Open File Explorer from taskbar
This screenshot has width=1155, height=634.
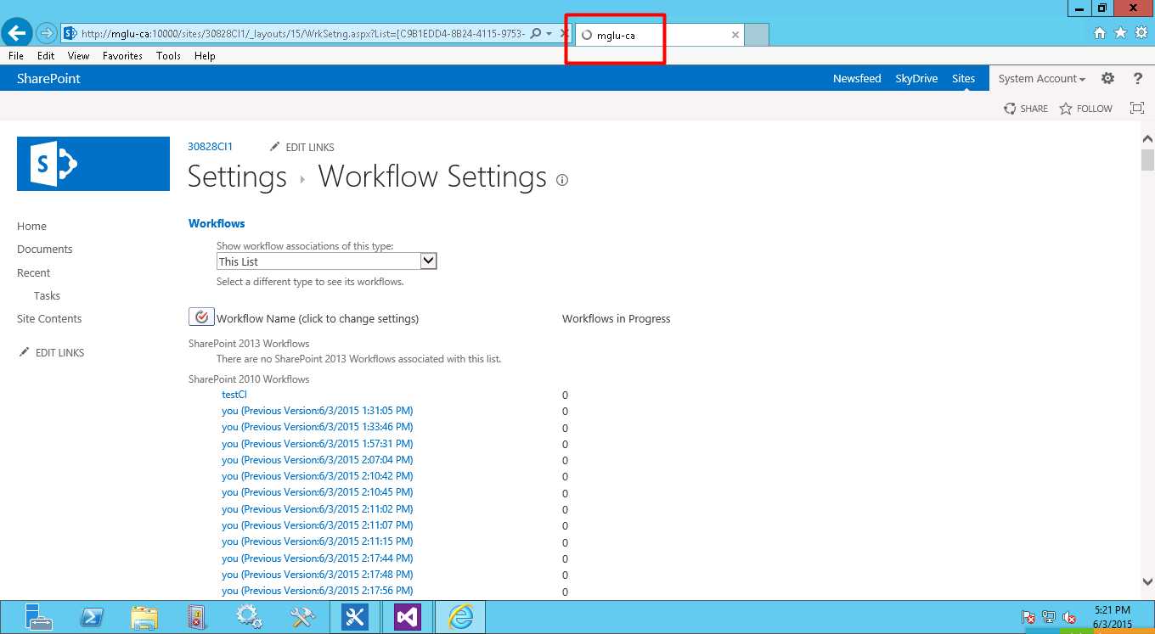pos(144,617)
